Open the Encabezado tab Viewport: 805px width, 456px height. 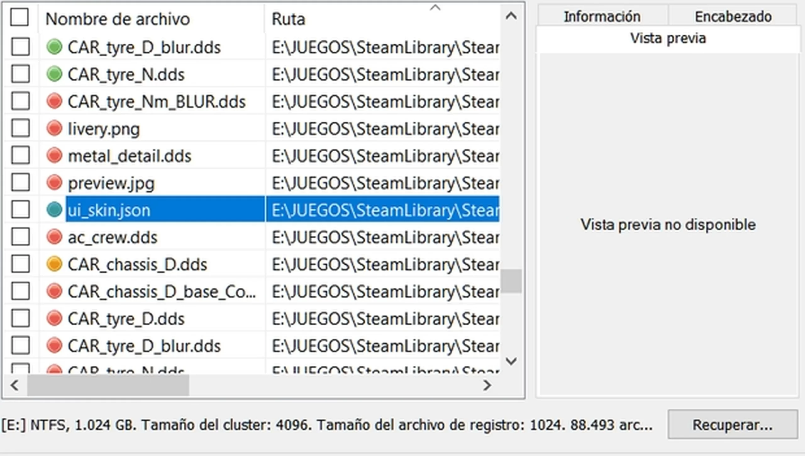(x=733, y=16)
